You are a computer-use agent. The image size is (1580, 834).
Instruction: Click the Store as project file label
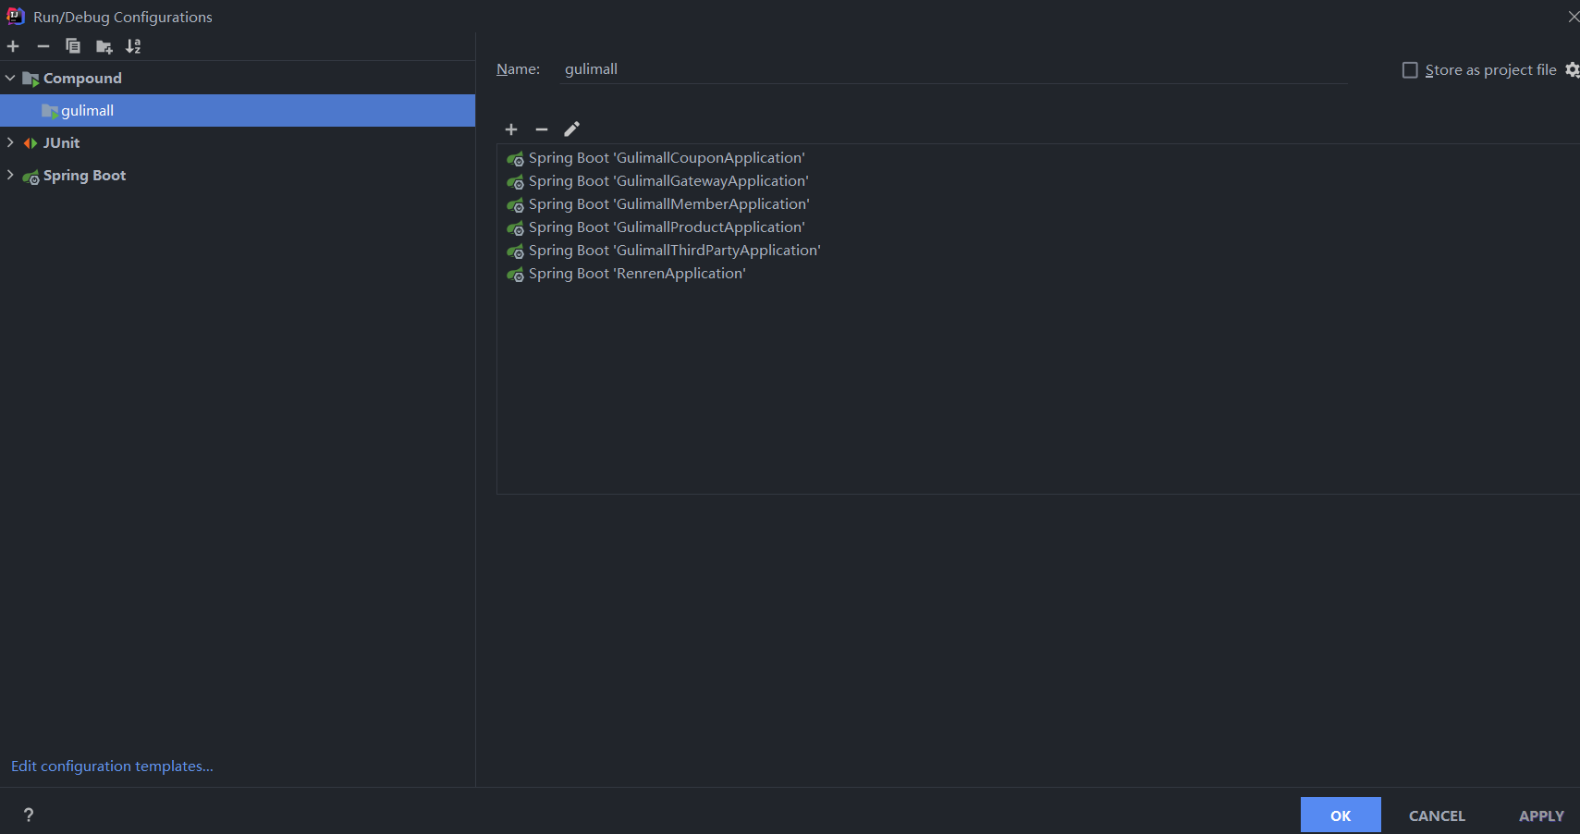[x=1490, y=70]
